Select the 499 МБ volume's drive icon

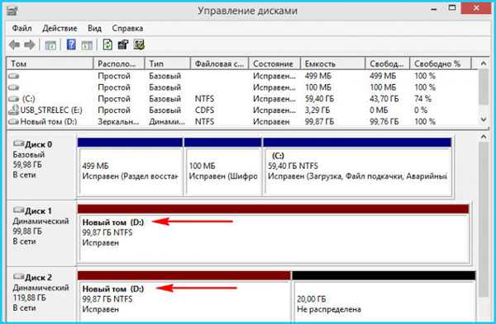click(x=14, y=76)
